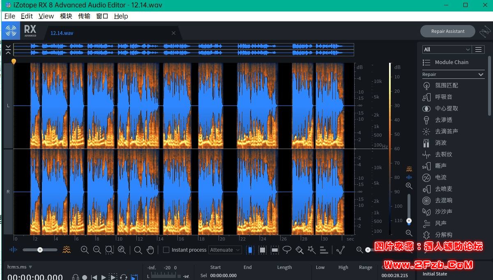
Task: Choose the Time selection tool
Action: (x=250, y=250)
